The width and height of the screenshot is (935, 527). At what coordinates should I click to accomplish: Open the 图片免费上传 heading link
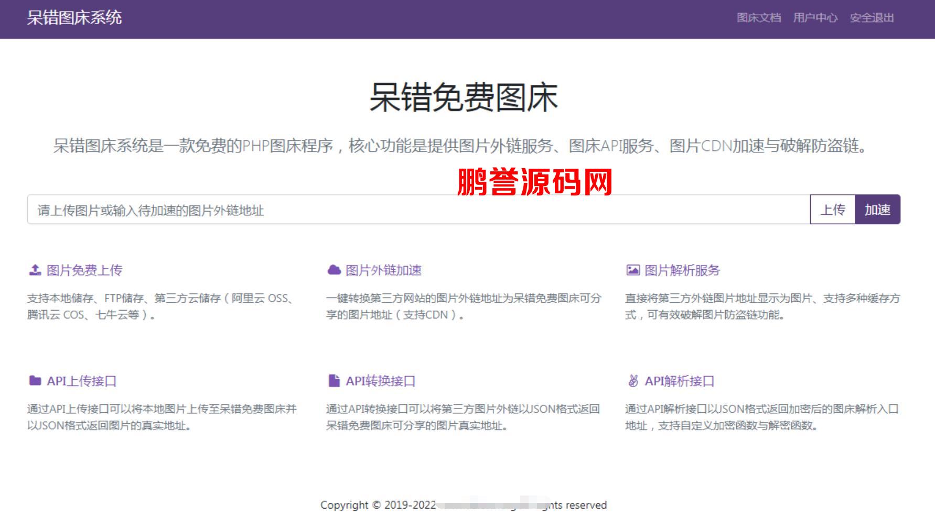84,270
